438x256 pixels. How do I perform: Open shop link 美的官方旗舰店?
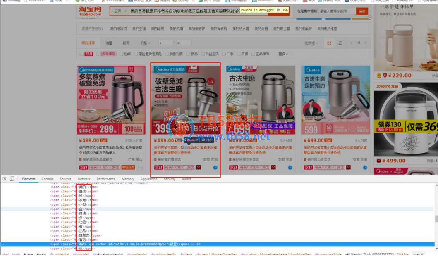pyautogui.click(x=169, y=159)
